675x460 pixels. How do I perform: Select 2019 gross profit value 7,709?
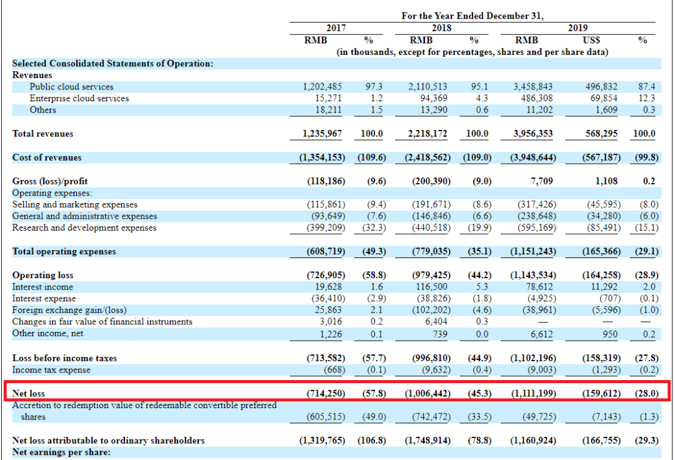pos(542,181)
